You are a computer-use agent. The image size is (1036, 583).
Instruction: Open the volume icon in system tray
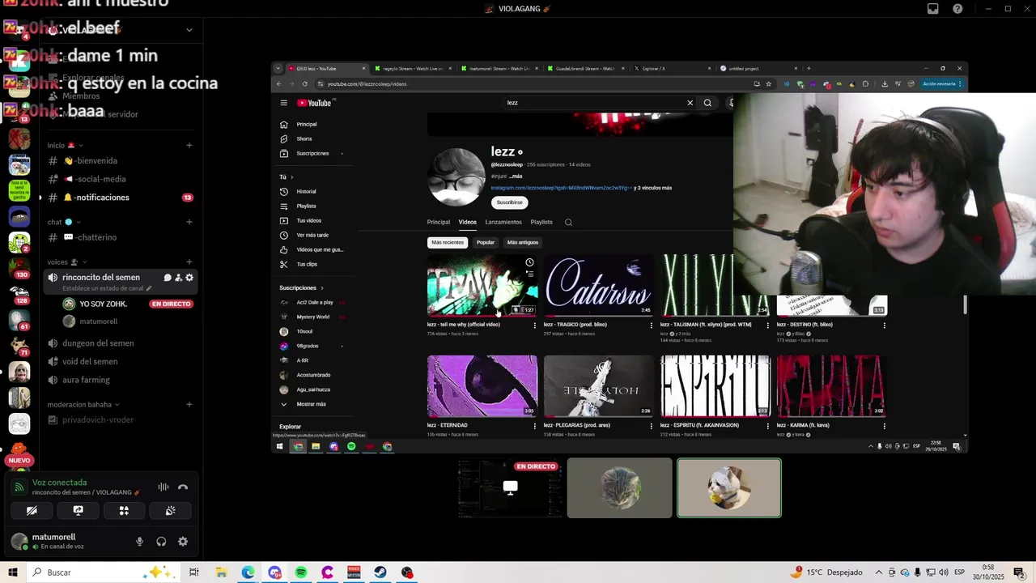coord(944,572)
